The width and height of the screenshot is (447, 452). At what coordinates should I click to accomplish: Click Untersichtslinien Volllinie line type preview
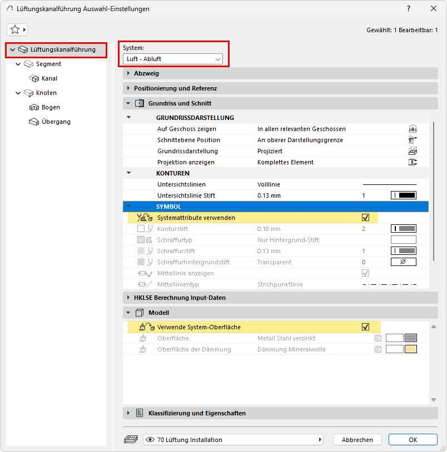coord(389,184)
